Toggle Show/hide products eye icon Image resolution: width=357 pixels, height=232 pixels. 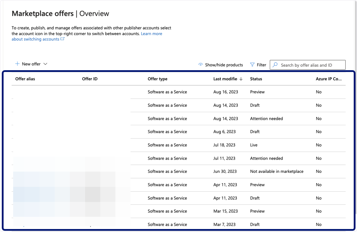coord(201,65)
